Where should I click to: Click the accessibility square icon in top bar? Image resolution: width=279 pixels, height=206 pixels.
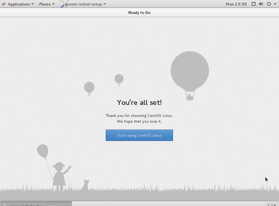253,4
